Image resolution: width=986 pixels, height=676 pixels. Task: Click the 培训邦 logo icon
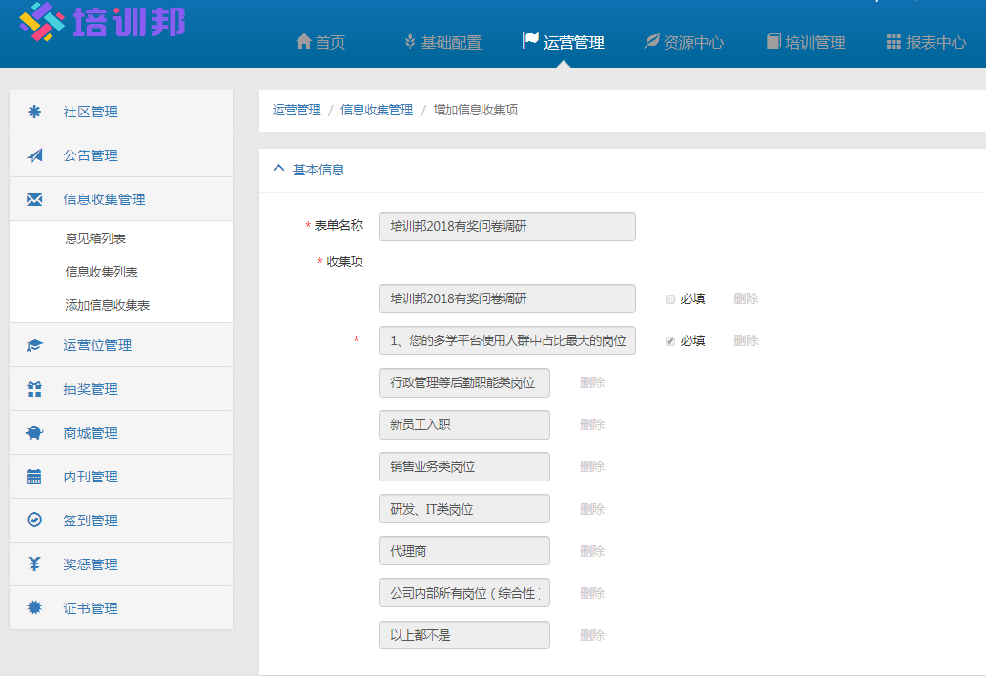click(42, 21)
